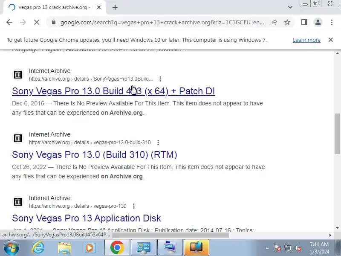Click archive.org URL for vegas-pro-130
This screenshot has width=341, height=256.
tap(78, 206)
